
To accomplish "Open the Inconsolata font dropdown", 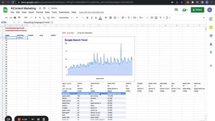I will tap(66, 18).
